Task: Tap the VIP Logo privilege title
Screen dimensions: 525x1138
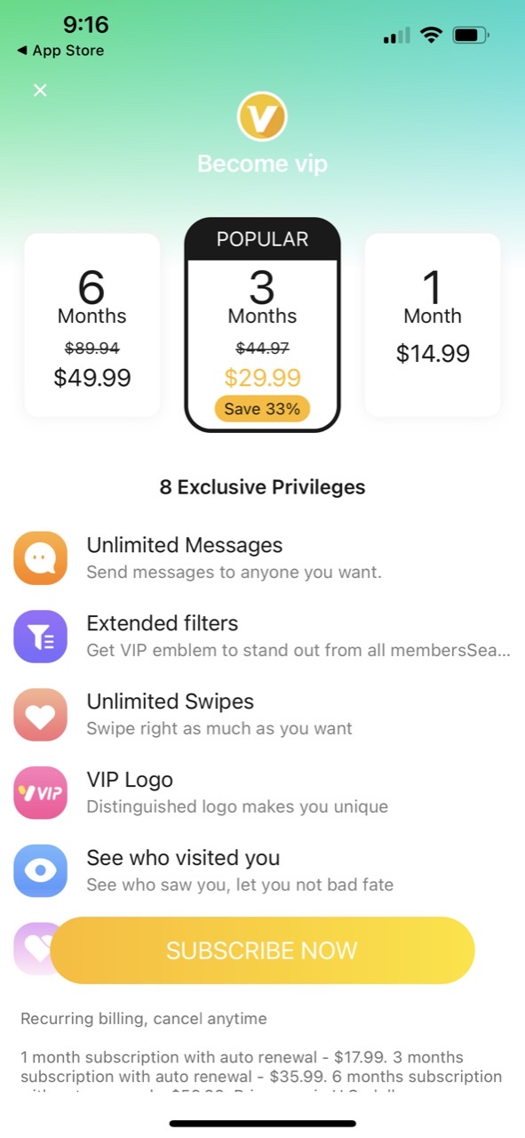Action: pos(130,780)
